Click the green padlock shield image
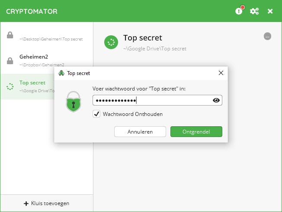The height and width of the screenshot is (212, 282). (73, 101)
